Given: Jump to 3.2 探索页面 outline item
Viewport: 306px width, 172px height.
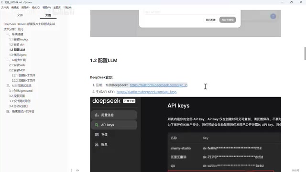Looking at the screenshot, I should [17, 96].
